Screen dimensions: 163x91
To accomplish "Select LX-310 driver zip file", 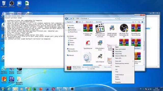I will (x=88, y=30).
